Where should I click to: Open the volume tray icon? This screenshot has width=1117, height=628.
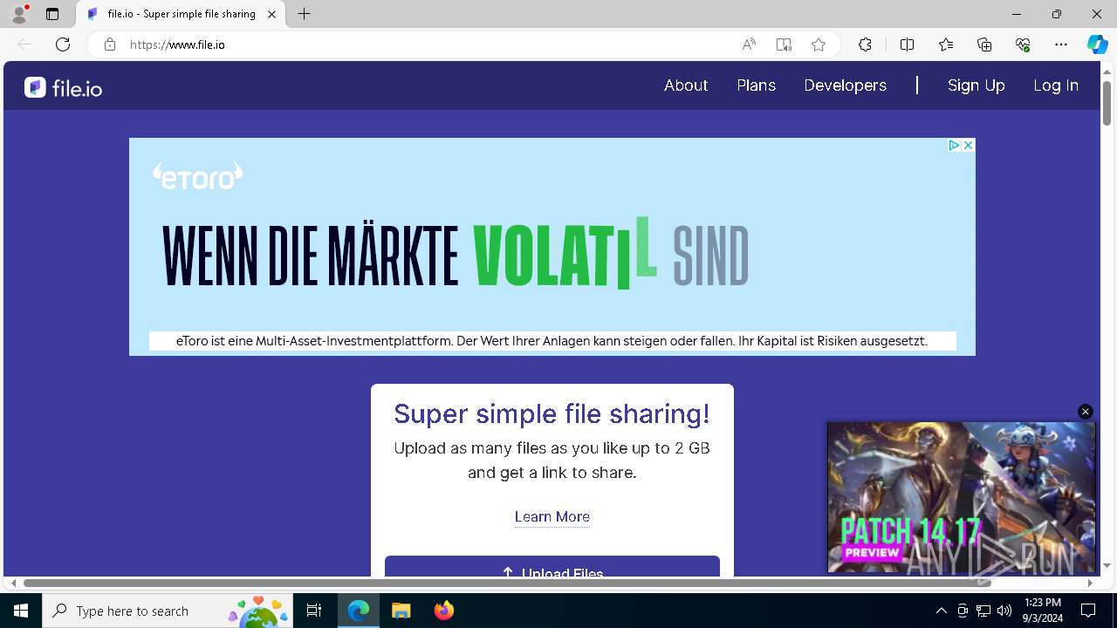point(1004,611)
